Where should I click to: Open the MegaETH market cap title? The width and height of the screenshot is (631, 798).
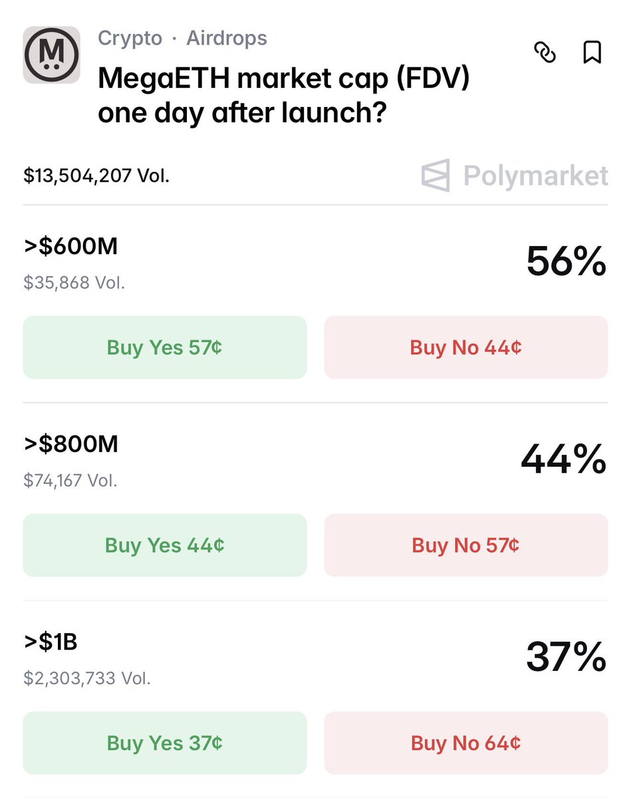284,96
